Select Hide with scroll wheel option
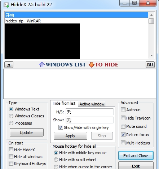This screenshot has height=169, width=159. [x=75, y=160]
